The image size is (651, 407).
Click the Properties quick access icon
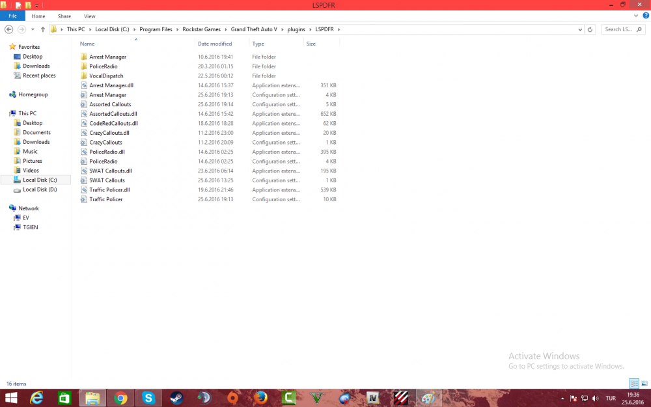click(18, 5)
